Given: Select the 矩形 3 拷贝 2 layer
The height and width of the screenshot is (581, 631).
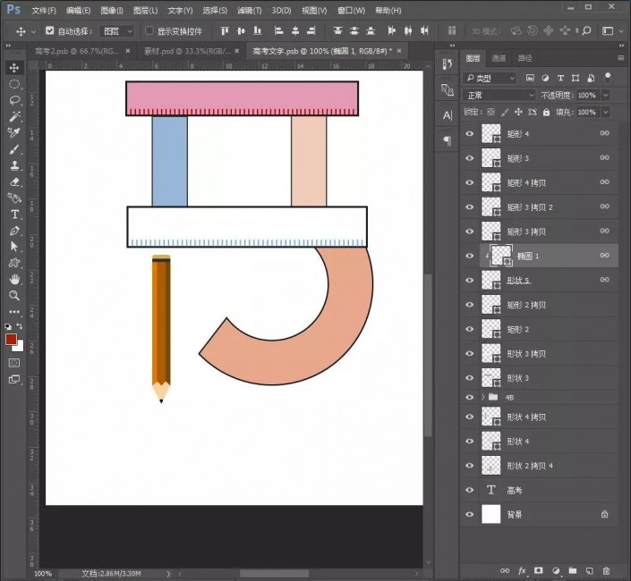Looking at the screenshot, I should click(x=540, y=207).
